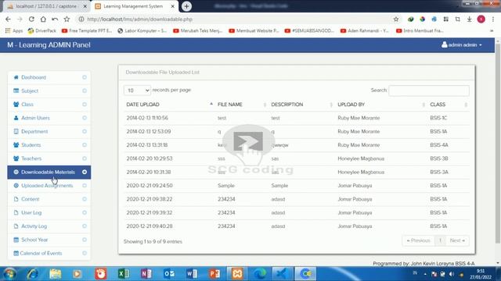Open the Subject sidebar item
The height and width of the screenshot is (281, 501).
coord(49,91)
